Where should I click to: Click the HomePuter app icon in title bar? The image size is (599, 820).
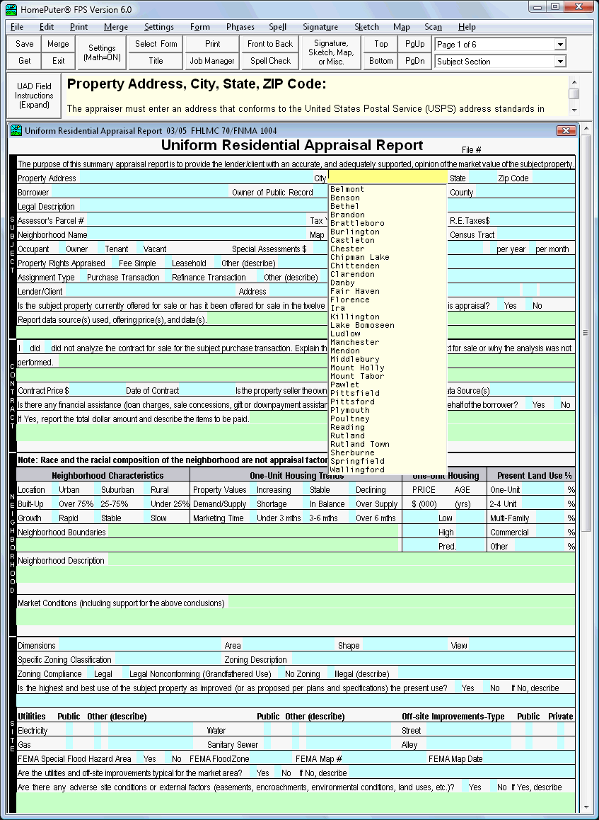tap(11, 9)
